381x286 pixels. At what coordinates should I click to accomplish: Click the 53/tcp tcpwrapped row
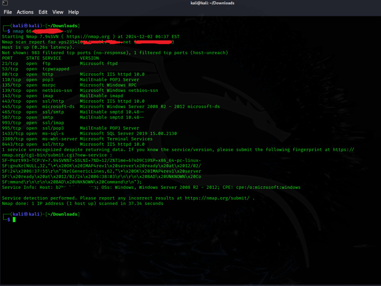(36, 69)
